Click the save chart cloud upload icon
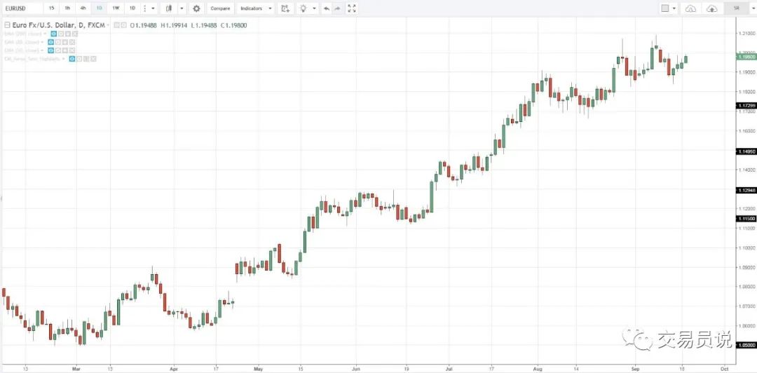This screenshot has width=757, height=373. pos(712,8)
